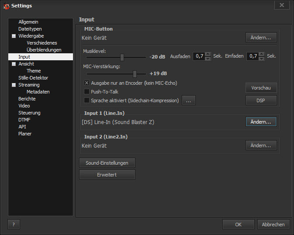The image size is (294, 235).
Task: Open the Planer settings page
Action: click(25, 134)
